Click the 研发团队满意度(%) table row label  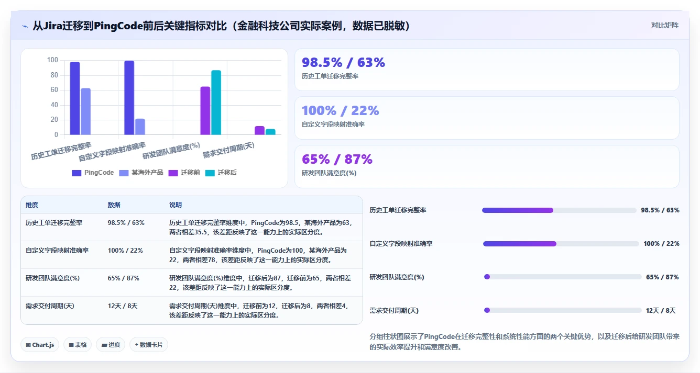pyautogui.click(x=52, y=278)
